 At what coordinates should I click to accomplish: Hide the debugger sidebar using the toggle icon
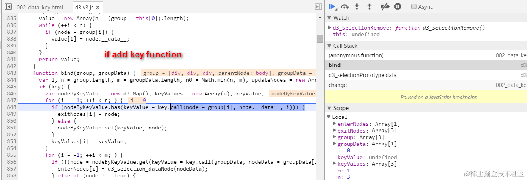pos(318,7)
